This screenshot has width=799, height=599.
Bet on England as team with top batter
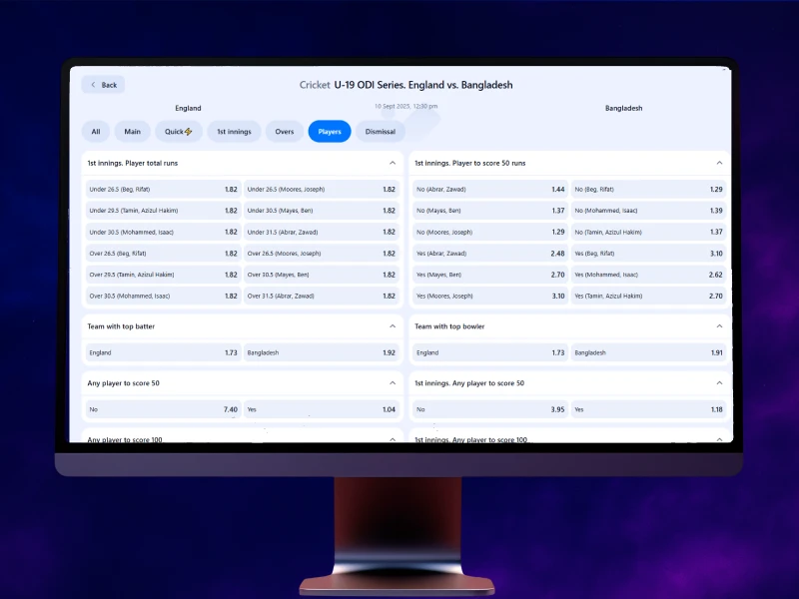[162, 352]
